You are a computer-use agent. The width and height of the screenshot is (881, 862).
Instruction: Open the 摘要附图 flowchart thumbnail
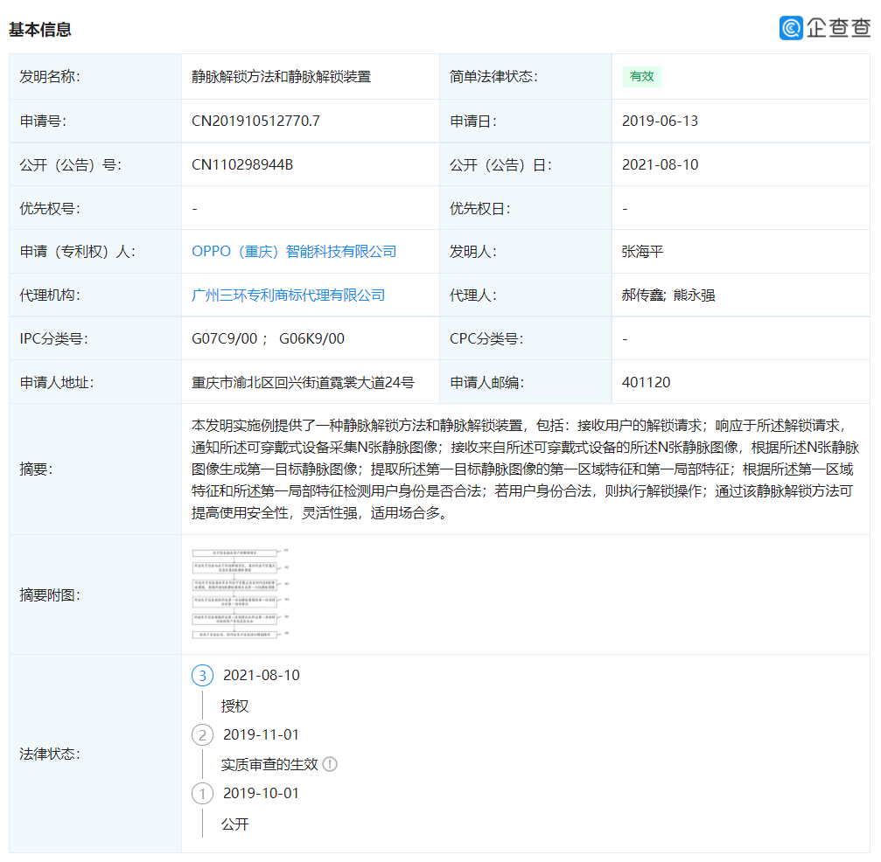(x=239, y=594)
